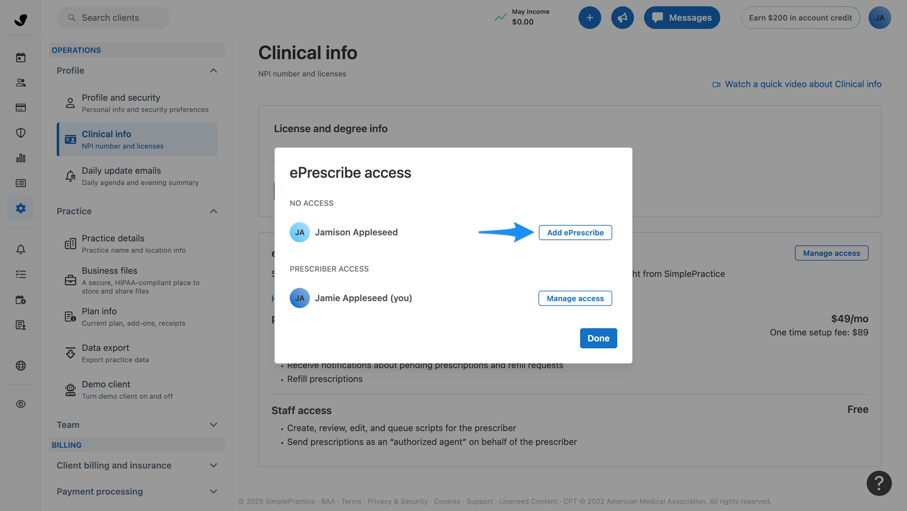Open the billing card icon
Viewport: 907px width, 511px height.
click(21, 108)
